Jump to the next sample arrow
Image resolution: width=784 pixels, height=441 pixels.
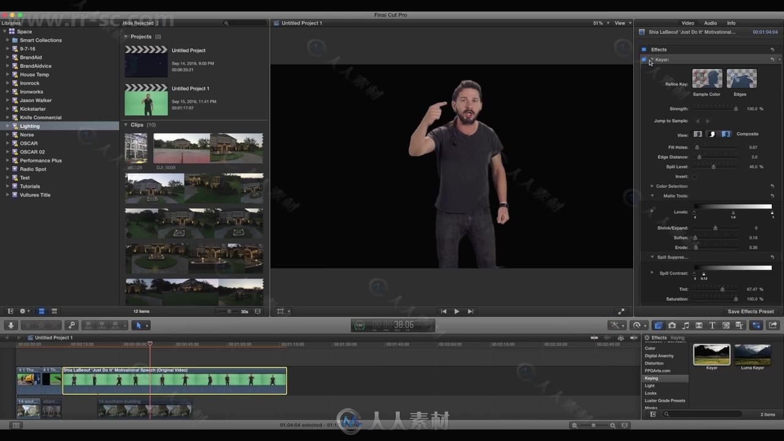(x=708, y=121)
